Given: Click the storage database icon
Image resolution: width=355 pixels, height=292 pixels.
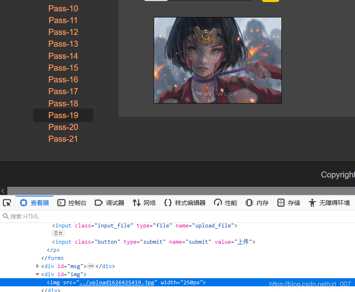Looking at the screenshot, I should 281,203.
